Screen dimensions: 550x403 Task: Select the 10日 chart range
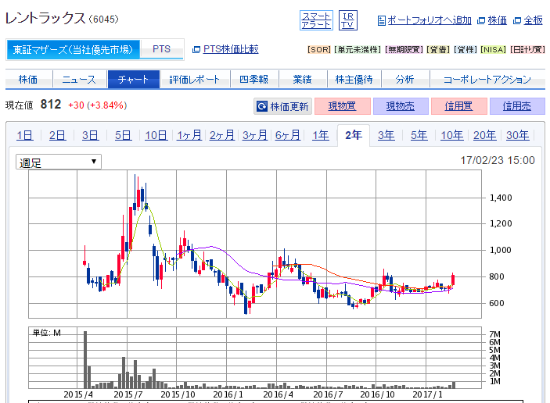coord(156,135)
